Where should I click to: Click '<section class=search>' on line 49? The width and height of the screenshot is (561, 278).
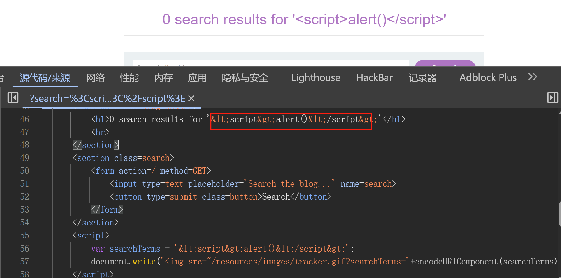click(x=123, y=158)
